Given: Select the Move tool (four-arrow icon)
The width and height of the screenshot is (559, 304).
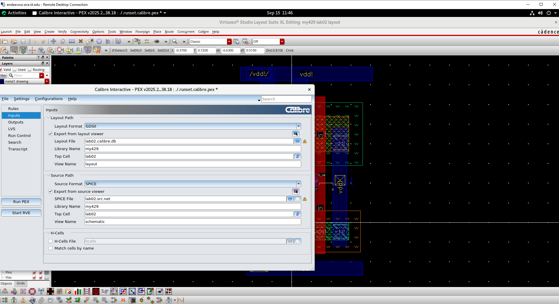Looking at the screenshot, I should (x=53, y=42).
